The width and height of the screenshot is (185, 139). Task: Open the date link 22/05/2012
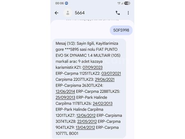pyautogui.click(x=87, y=121)
